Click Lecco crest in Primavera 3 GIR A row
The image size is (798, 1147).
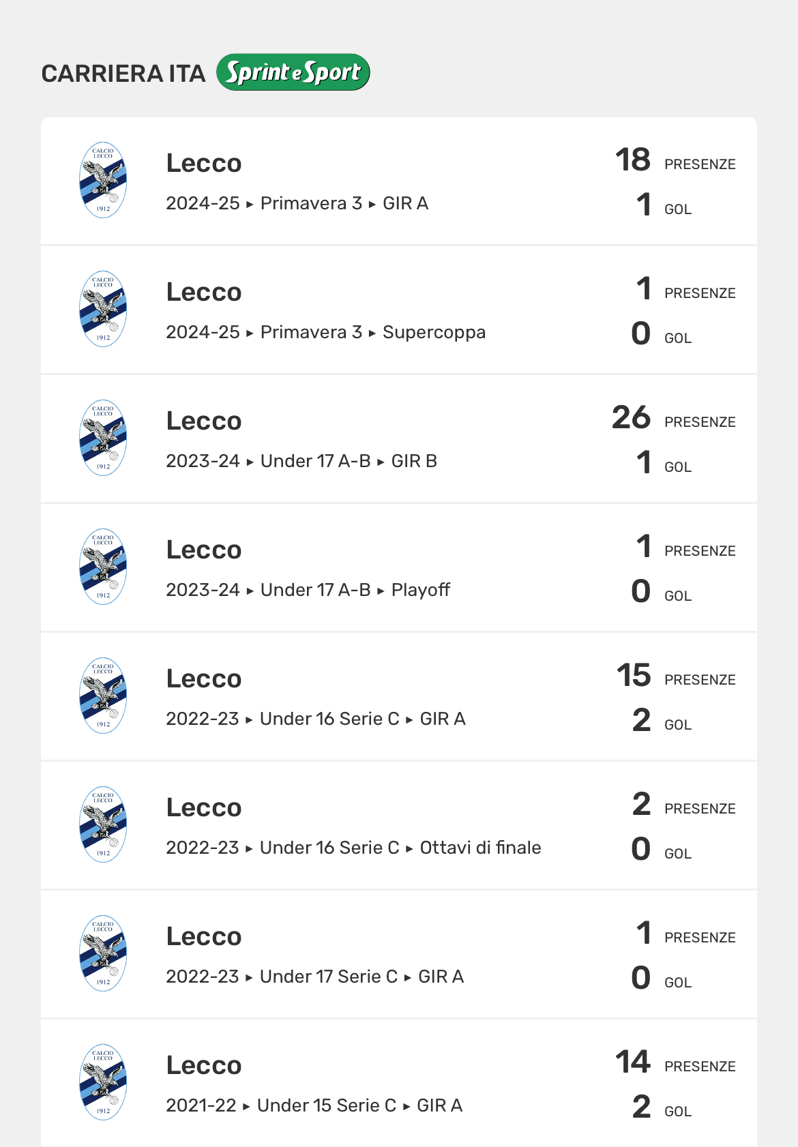click(103, 180)
